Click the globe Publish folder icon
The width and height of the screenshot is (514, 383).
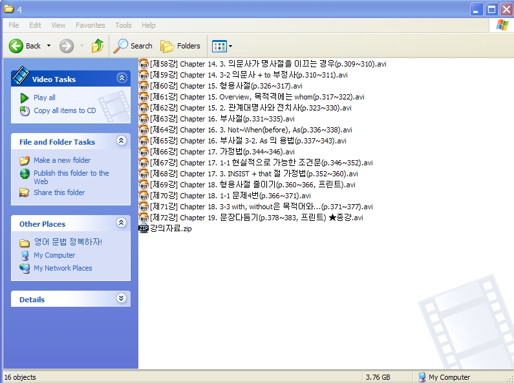coord(25,174)
